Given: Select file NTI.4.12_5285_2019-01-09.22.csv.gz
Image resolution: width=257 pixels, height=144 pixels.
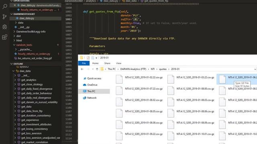Looking at the screenshot, I should click(x=139, y=136).
